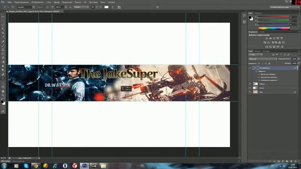Screen dimensions: 301x169
Task: Open the layer blend mode dropdown
Action: [x=262, y=59]
